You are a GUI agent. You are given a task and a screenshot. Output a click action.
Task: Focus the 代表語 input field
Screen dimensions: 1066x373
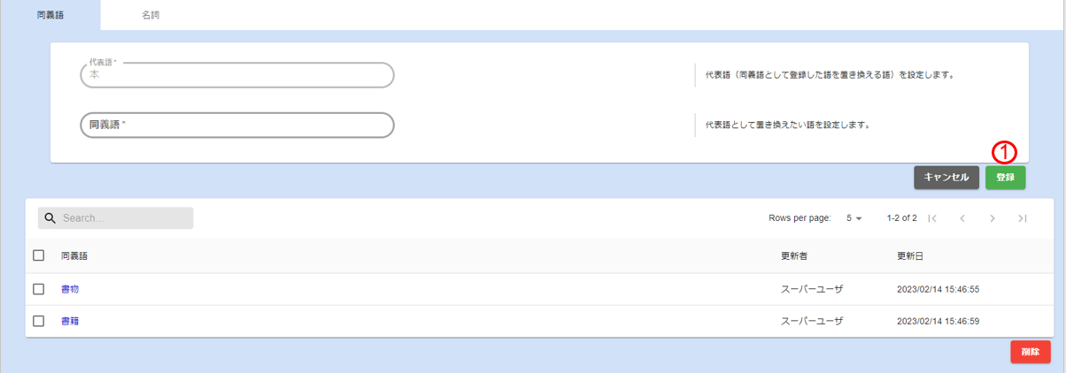tap(236, 75)
